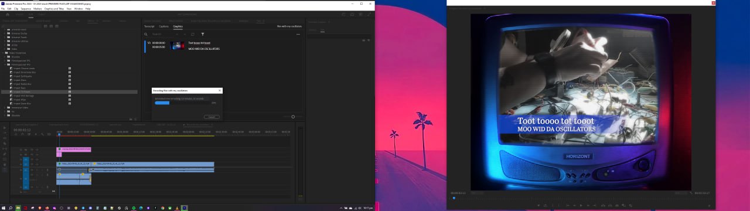Cancel the encoding progress dialog

(212, 117)
